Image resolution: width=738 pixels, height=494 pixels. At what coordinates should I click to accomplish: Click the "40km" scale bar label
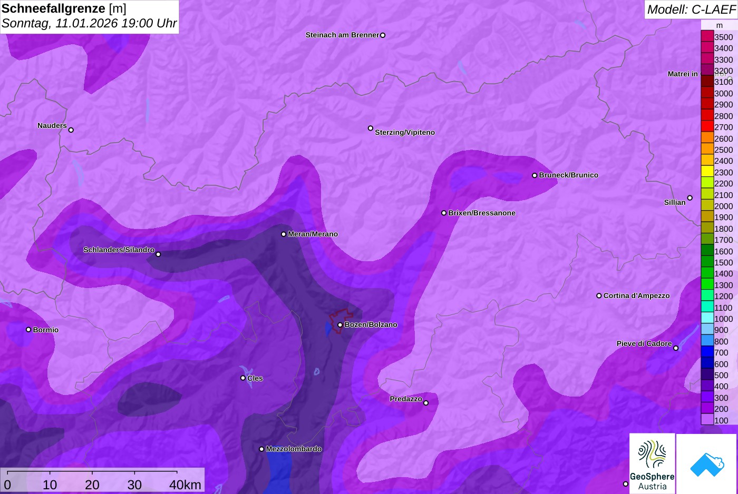pyautogui.click(x=185, y=485)
